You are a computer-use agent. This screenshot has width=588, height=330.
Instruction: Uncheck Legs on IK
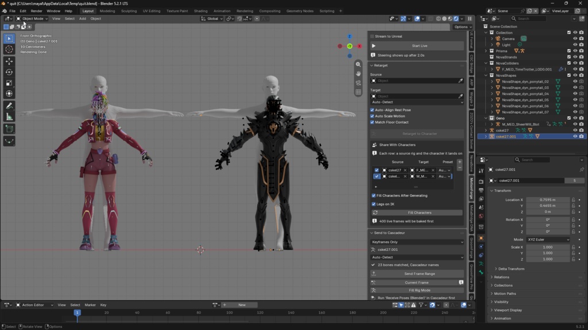pyautogui.click(x=373, y=204)
